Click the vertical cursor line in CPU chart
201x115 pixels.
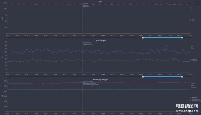(x=83, y=57)
